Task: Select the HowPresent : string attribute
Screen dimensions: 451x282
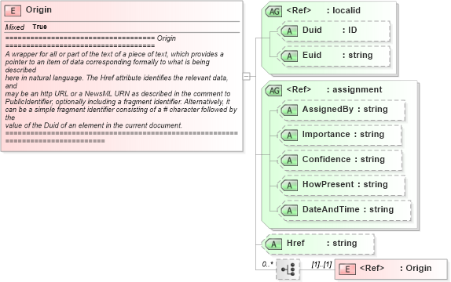Action: click(x=342, y=186)
